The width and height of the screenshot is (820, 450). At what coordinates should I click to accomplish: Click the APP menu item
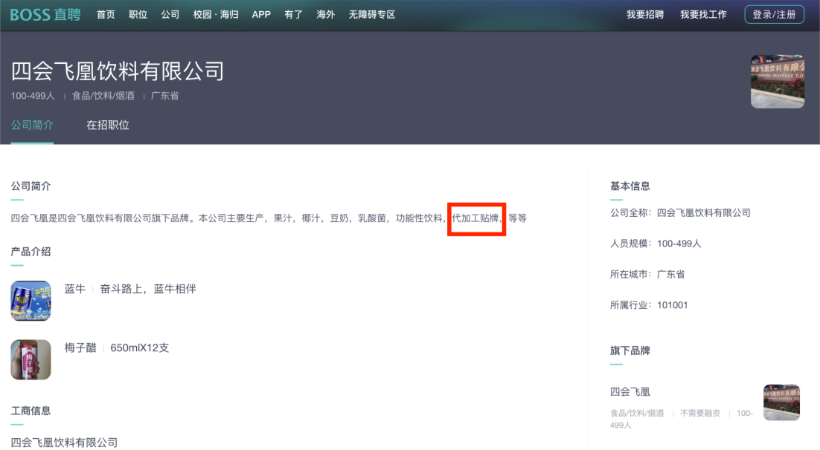coord(261,15)
